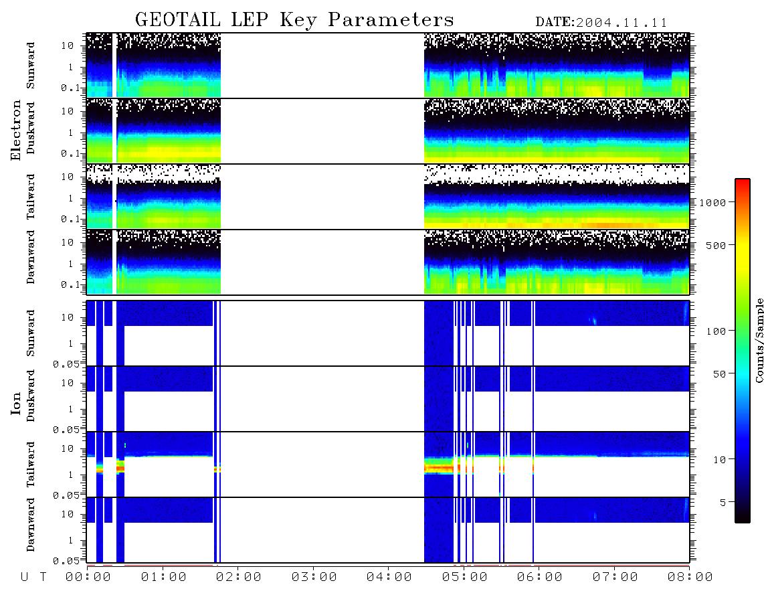Click the 05:00 time axis label
764x589 pixels.
465,578
